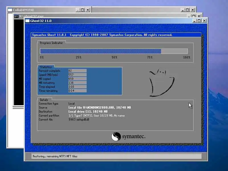Viewport: 228px width, 171px height.
Task: Close the CollabVM PXE window
Action: [x=88, y=10]
